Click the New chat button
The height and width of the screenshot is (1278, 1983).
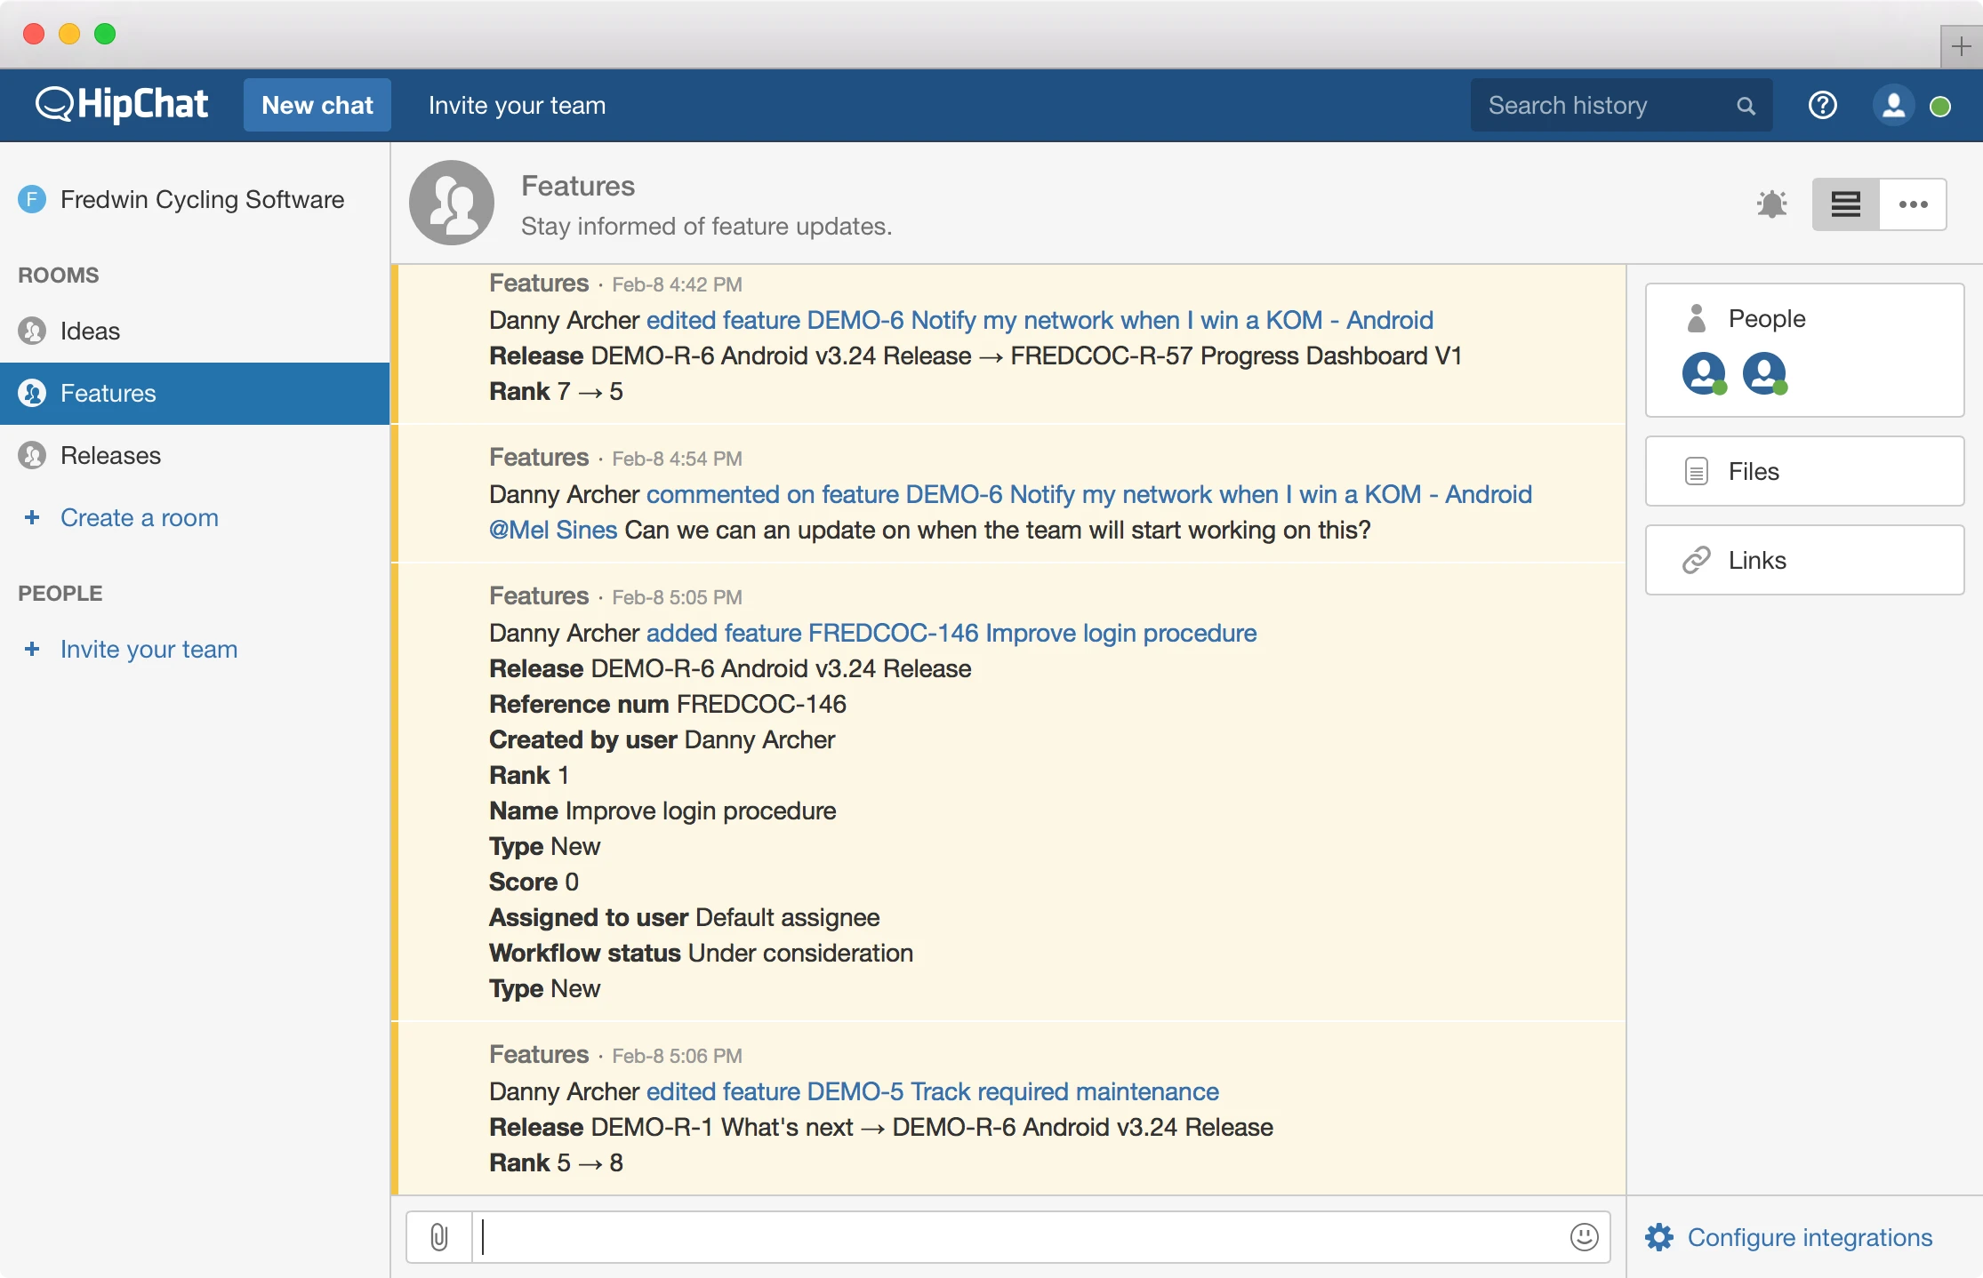pos(317,105)
